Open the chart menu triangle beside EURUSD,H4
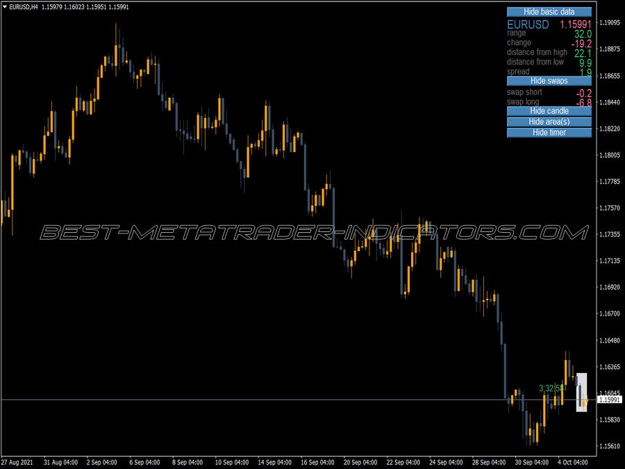Image resolution: width=625 pixels, height=469 pixels. [4, 7]
